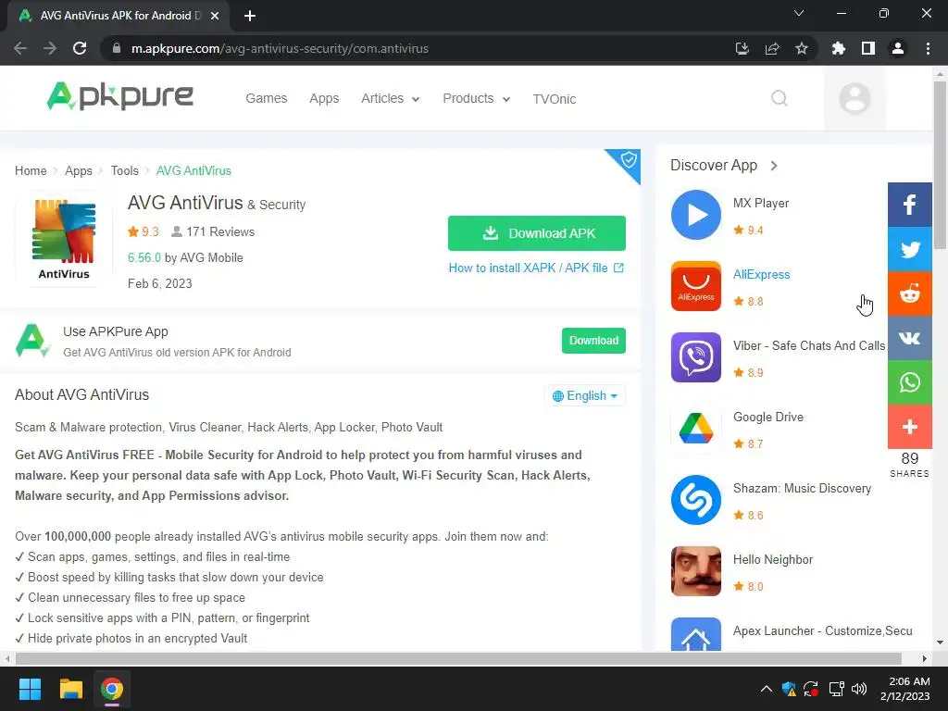Viewport: 948px width, 711px height.
Task: Open AVG AntiVirus breadcrumb link
Action: [x=193, y=170]
